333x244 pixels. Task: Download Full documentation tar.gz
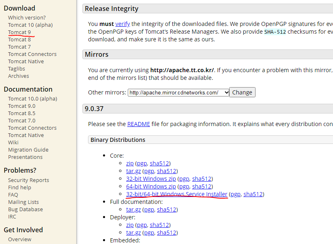pyautogui.click(x=133, y=210)
